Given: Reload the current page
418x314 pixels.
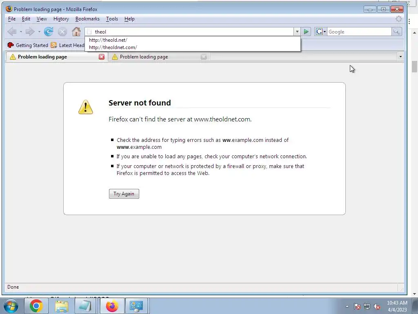Looking at the screenshot, I should pos(49,32).
